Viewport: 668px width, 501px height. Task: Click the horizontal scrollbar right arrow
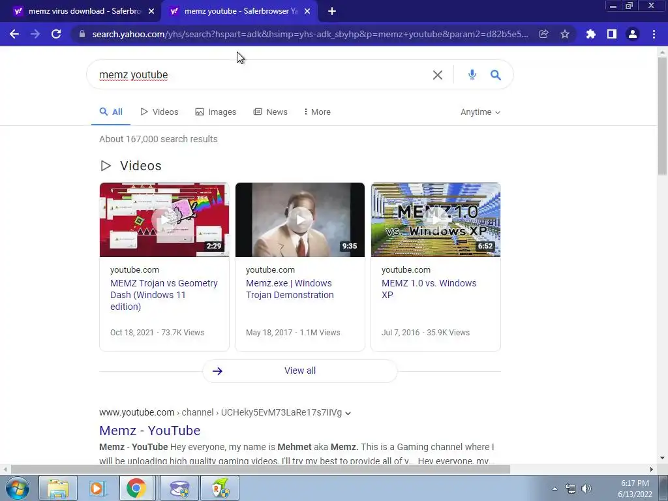(652, 470)
